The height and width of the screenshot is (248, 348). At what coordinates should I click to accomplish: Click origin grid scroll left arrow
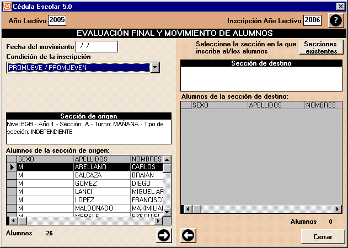14,220
